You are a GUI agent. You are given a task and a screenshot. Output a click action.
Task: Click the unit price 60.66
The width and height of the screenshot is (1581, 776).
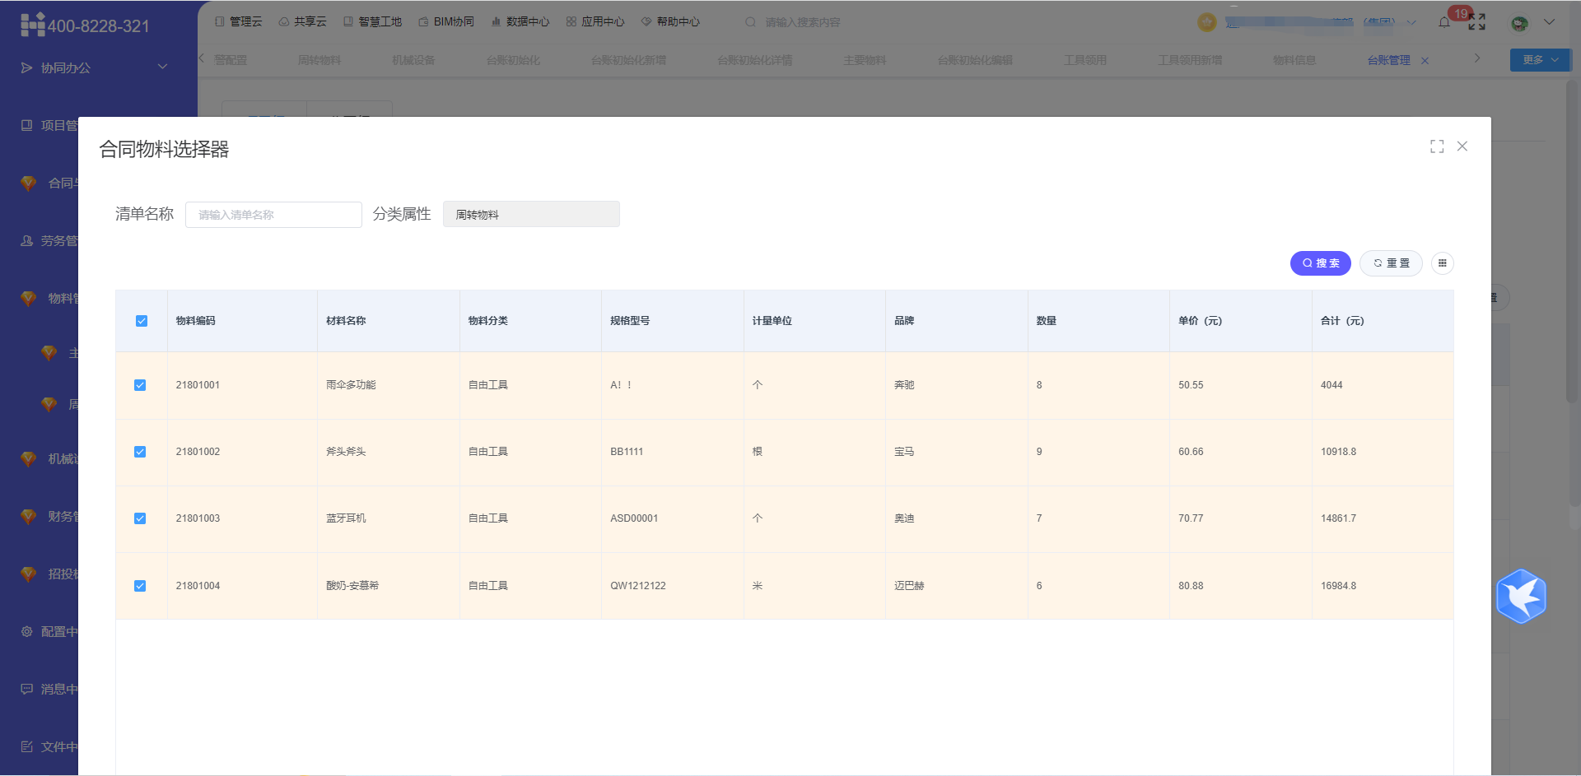[1191, 452]
